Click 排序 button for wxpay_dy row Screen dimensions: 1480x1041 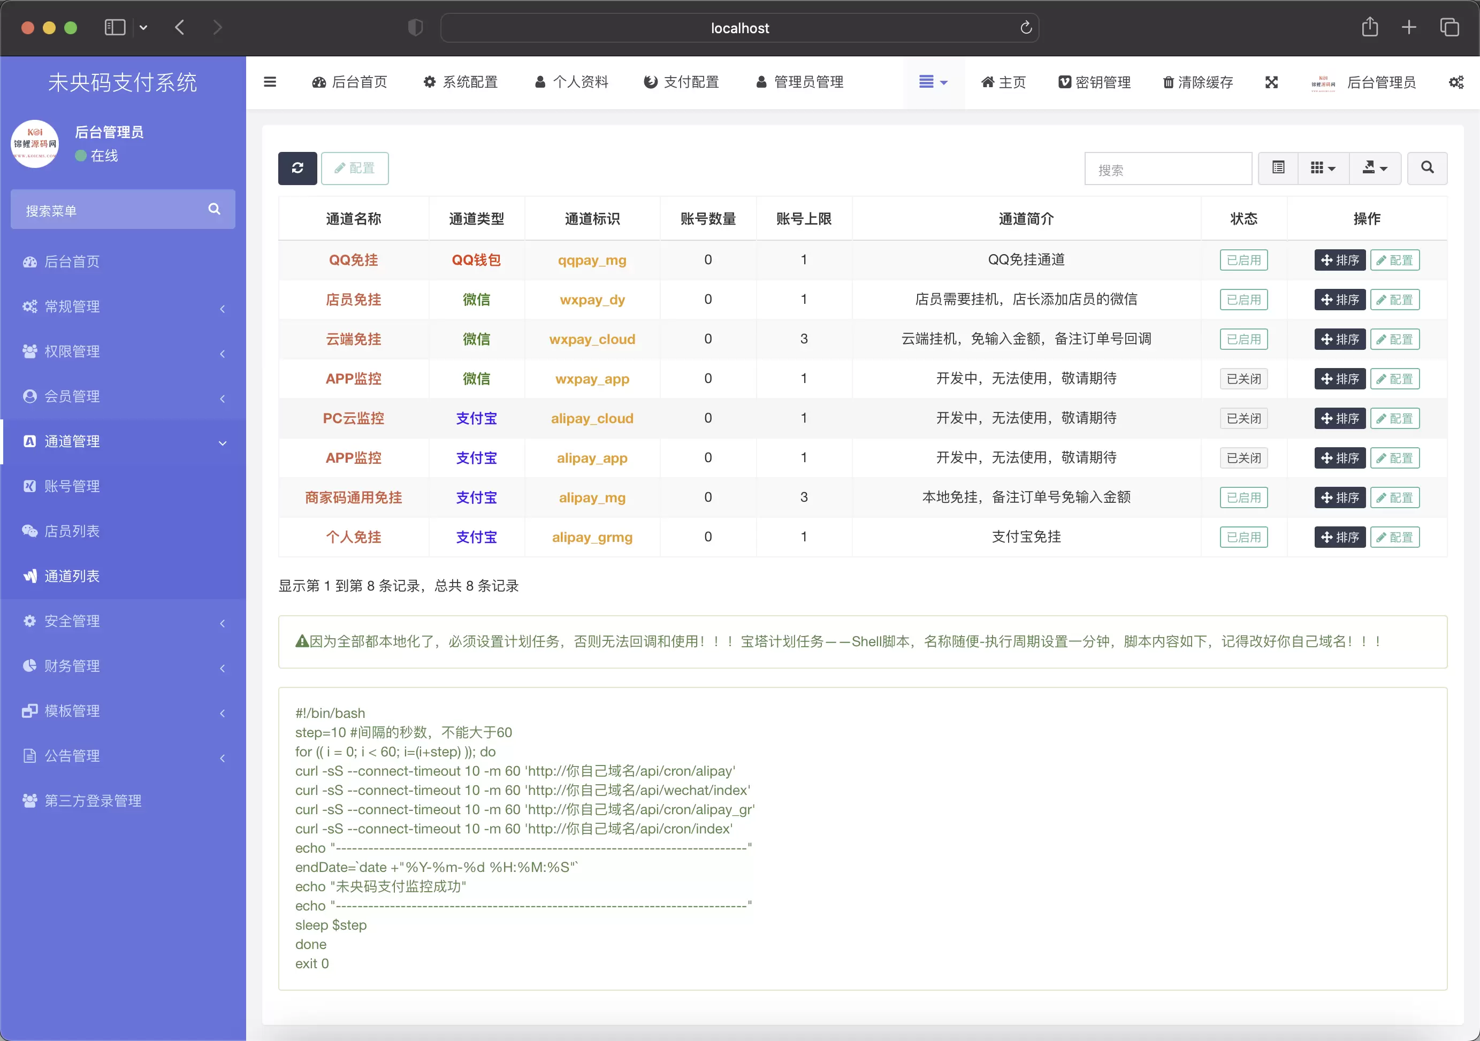click(1339, 300)
